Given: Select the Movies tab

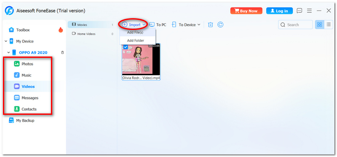Looking at the screenshot, I should 91,25.
